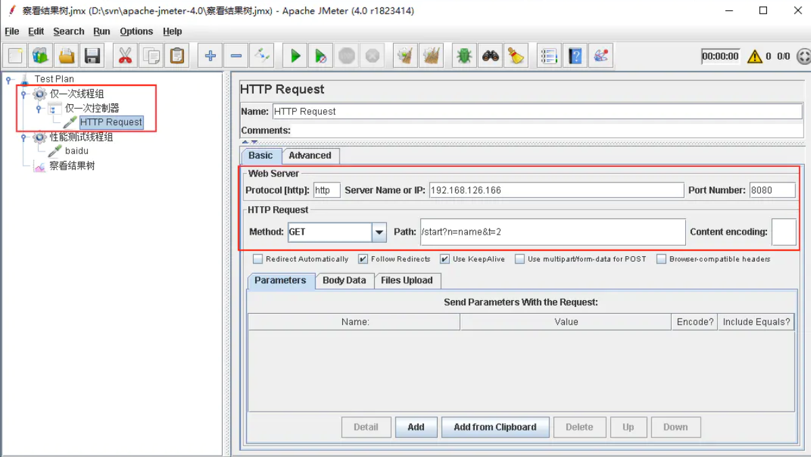
Task: Uncheck Use KeepAlive checkbox
Action: point(445,259)
